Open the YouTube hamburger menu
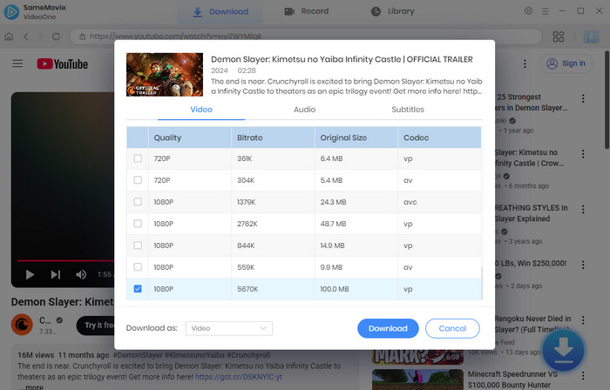Screen dimensions: 610x390 (17, 64)
